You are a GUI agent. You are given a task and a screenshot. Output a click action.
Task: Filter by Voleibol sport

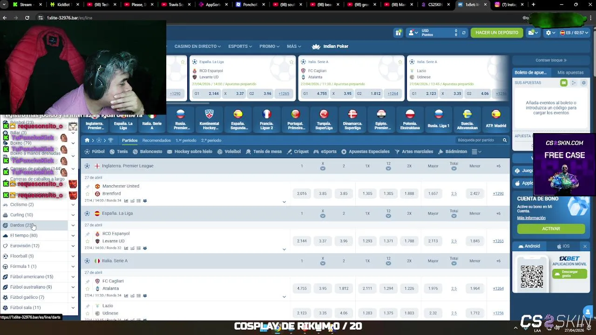coord(229,152)
